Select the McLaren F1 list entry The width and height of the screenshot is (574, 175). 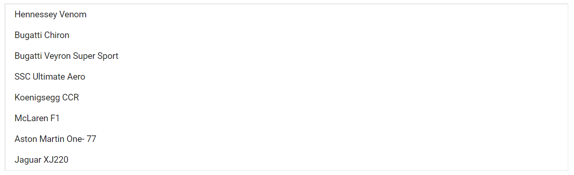coord(286,118)
